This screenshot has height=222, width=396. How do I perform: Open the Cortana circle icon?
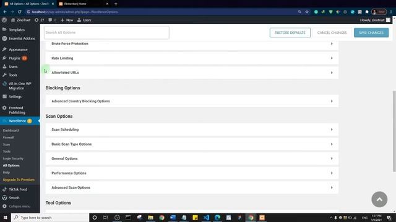[x=95, y=218]
